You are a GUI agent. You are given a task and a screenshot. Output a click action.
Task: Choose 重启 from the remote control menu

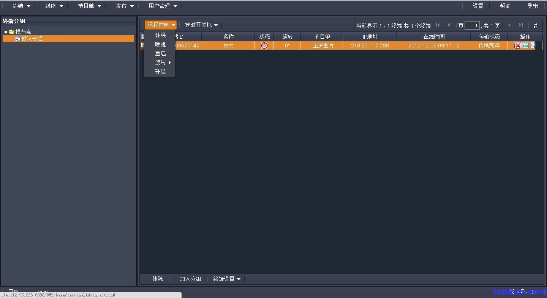click(x=160, y=53)
